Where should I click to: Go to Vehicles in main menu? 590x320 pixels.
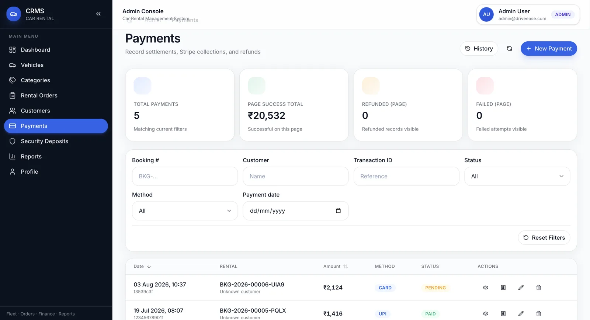tap(56, 65)
